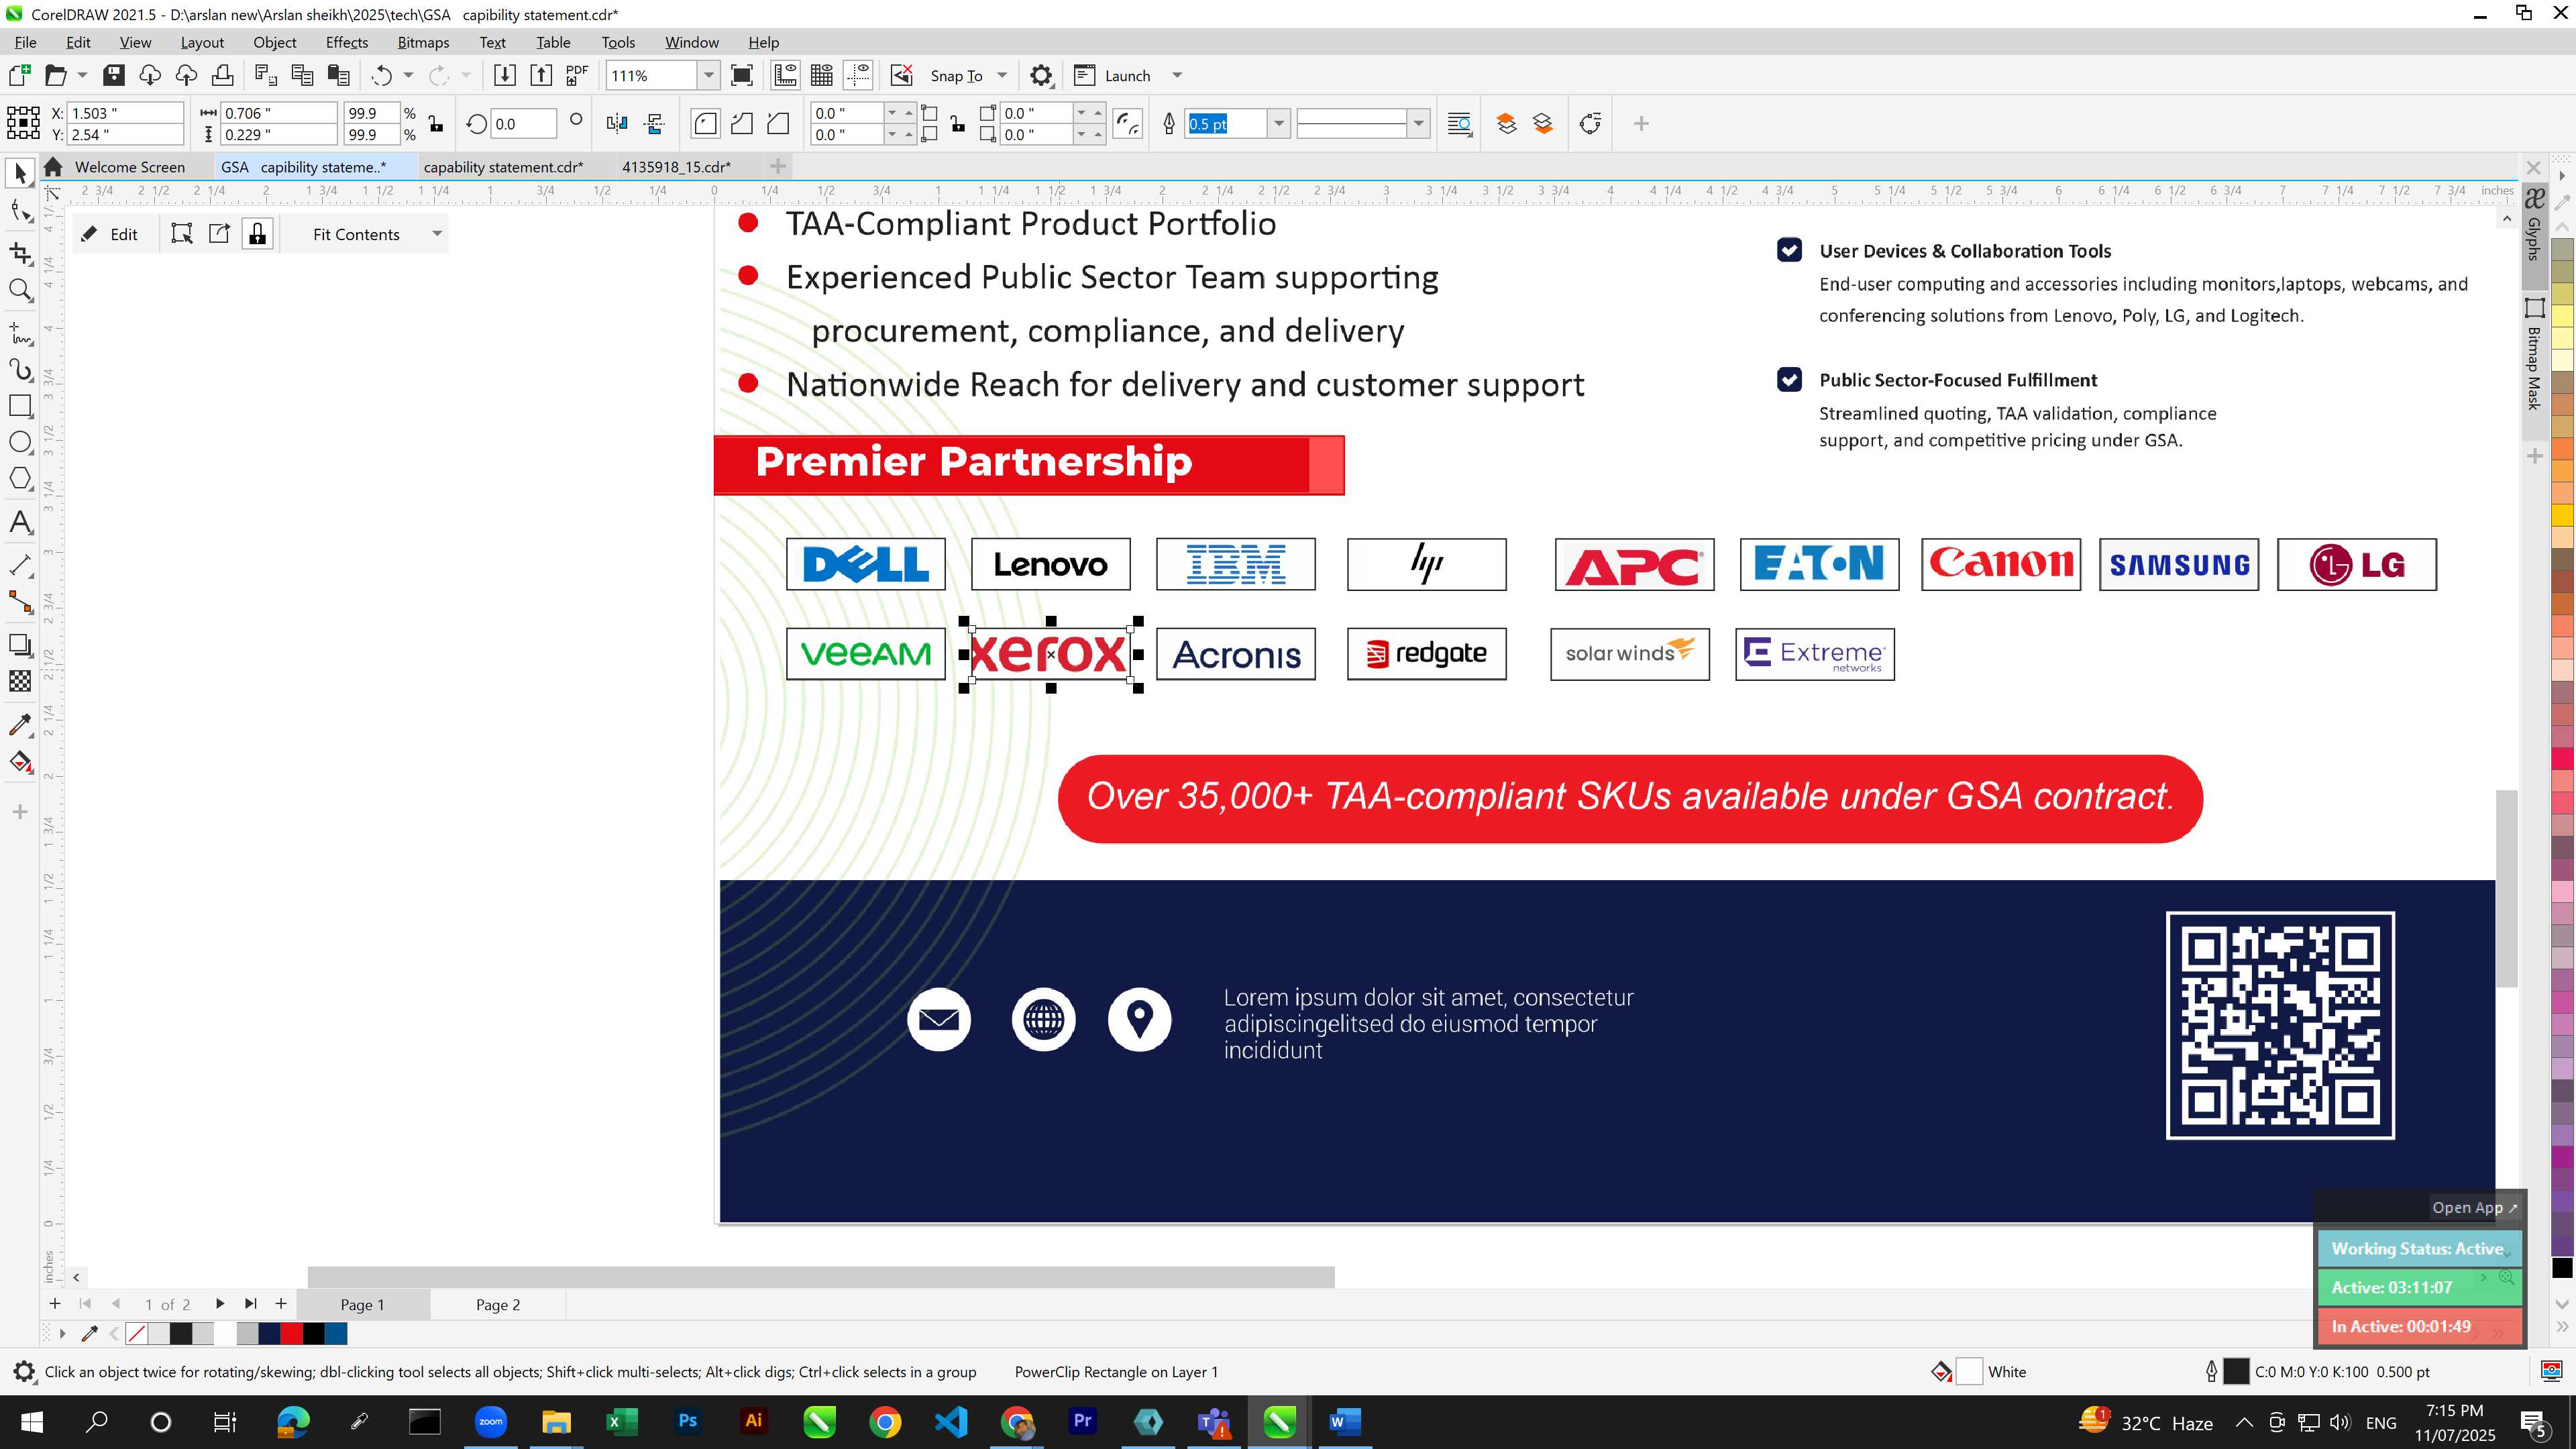Open the line style dropdown
This screenshot has width=2576, height=1449.
coord(1418,124)
